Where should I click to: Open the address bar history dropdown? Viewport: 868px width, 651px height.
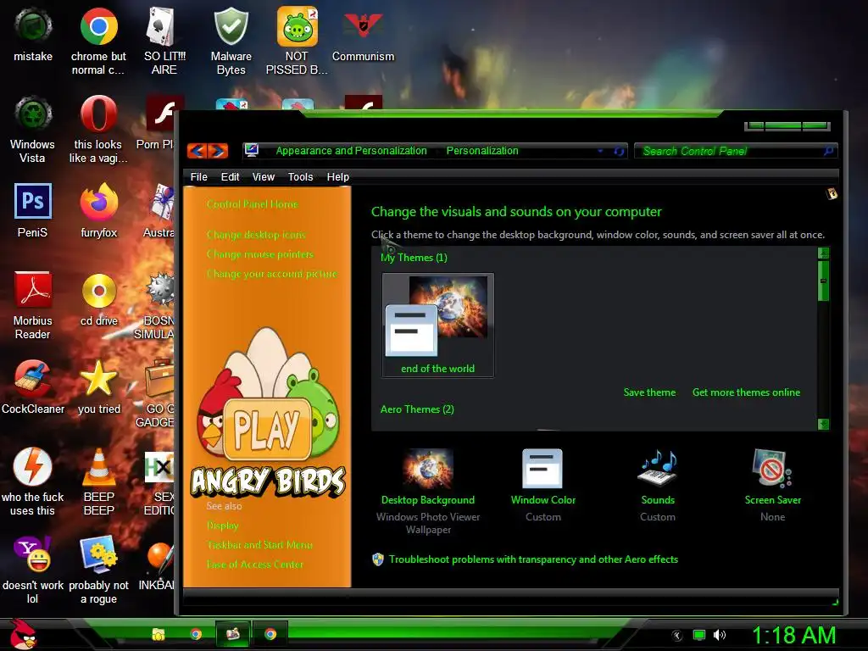click(600, 151)
